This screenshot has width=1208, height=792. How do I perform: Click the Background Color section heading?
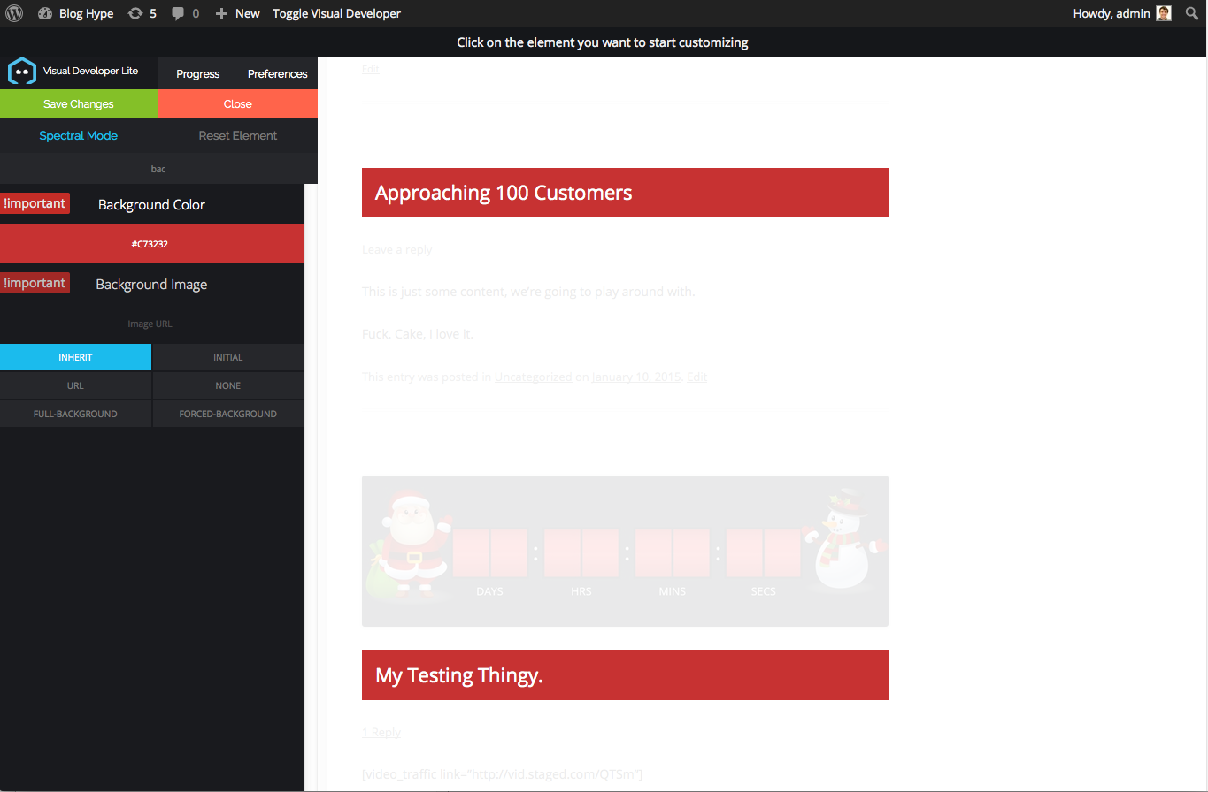(151, 204)
